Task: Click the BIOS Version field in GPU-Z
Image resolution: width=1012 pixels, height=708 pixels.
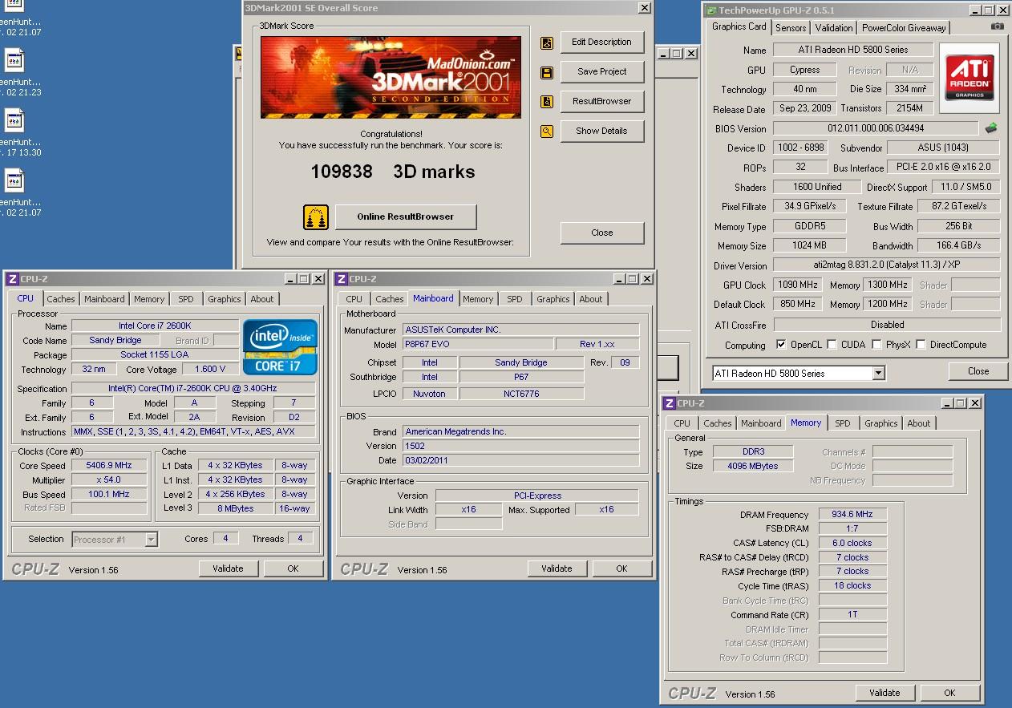Action: click(876, 128)
